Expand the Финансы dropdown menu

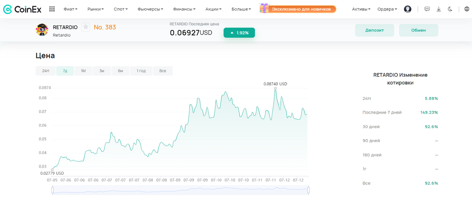[x=184, y=9]
